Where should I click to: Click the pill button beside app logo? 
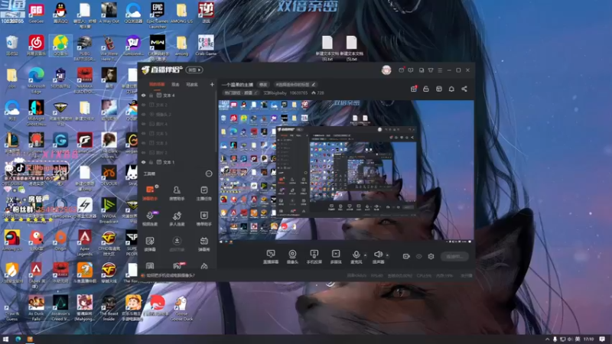point(194,70)
